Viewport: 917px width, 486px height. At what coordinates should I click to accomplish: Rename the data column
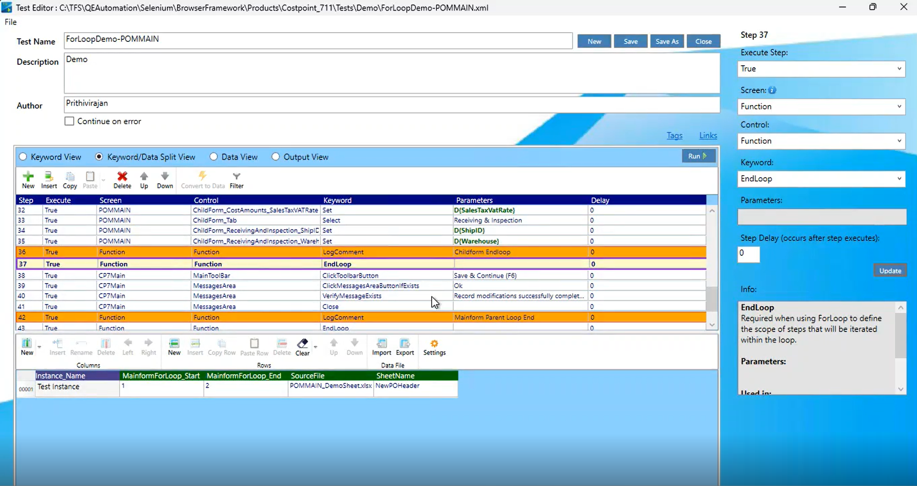(82, 346)
